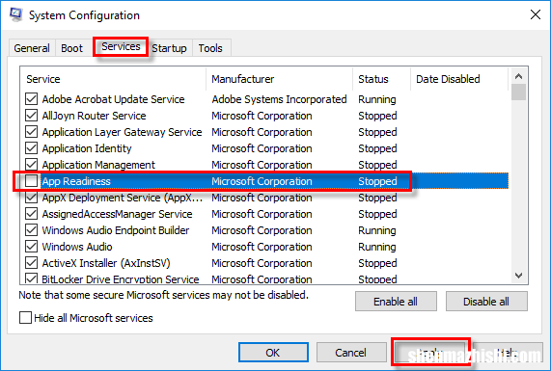
Task: Close the System Configuration window
Action: (x=536, y=14)
